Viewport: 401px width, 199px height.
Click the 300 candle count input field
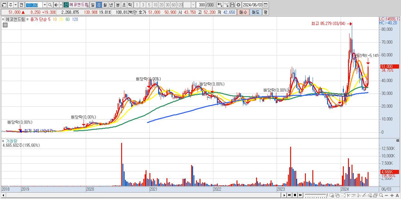201,5
